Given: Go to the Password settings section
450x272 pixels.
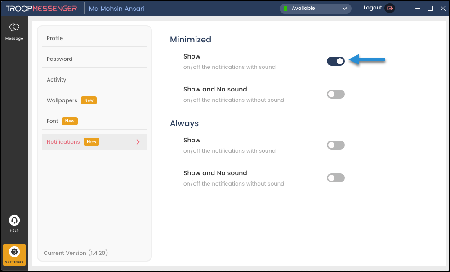Looking at the screenshot, I should (x=59, y=59).
